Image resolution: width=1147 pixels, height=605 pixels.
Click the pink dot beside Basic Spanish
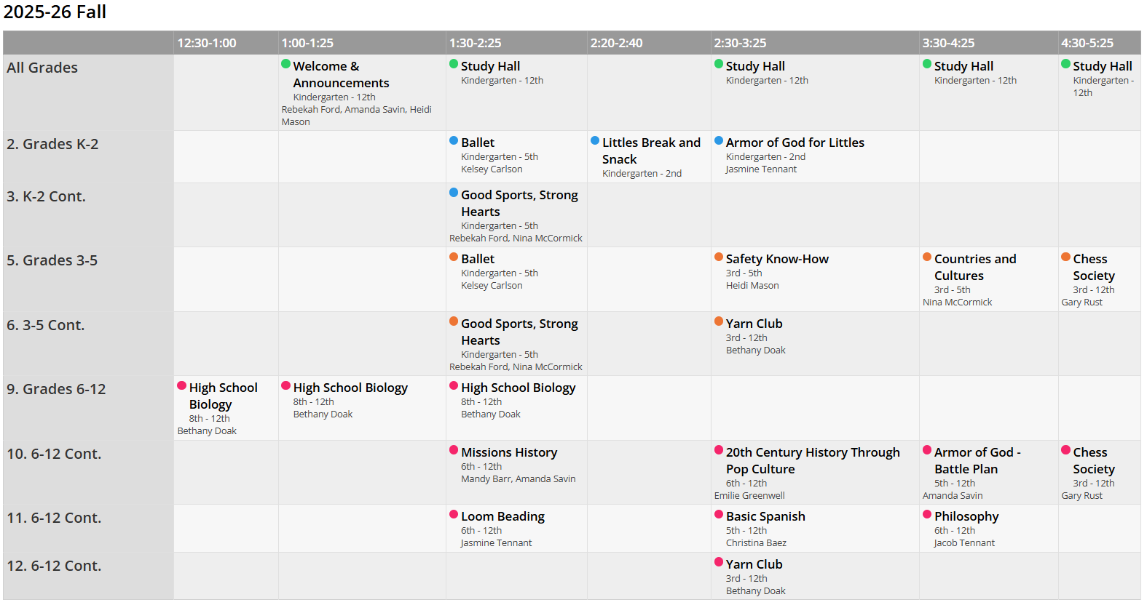click(x=719, y=514)
